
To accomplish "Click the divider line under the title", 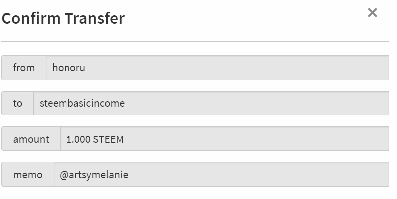I will click(x=195, y=41).
